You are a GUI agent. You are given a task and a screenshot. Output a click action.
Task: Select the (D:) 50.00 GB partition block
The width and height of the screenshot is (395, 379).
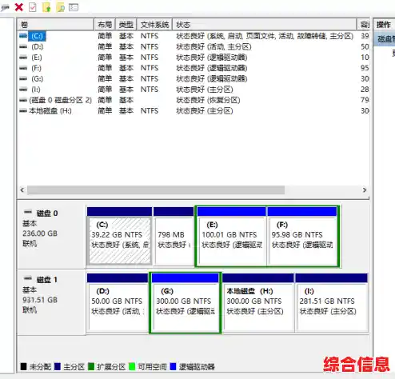point(118,302)
